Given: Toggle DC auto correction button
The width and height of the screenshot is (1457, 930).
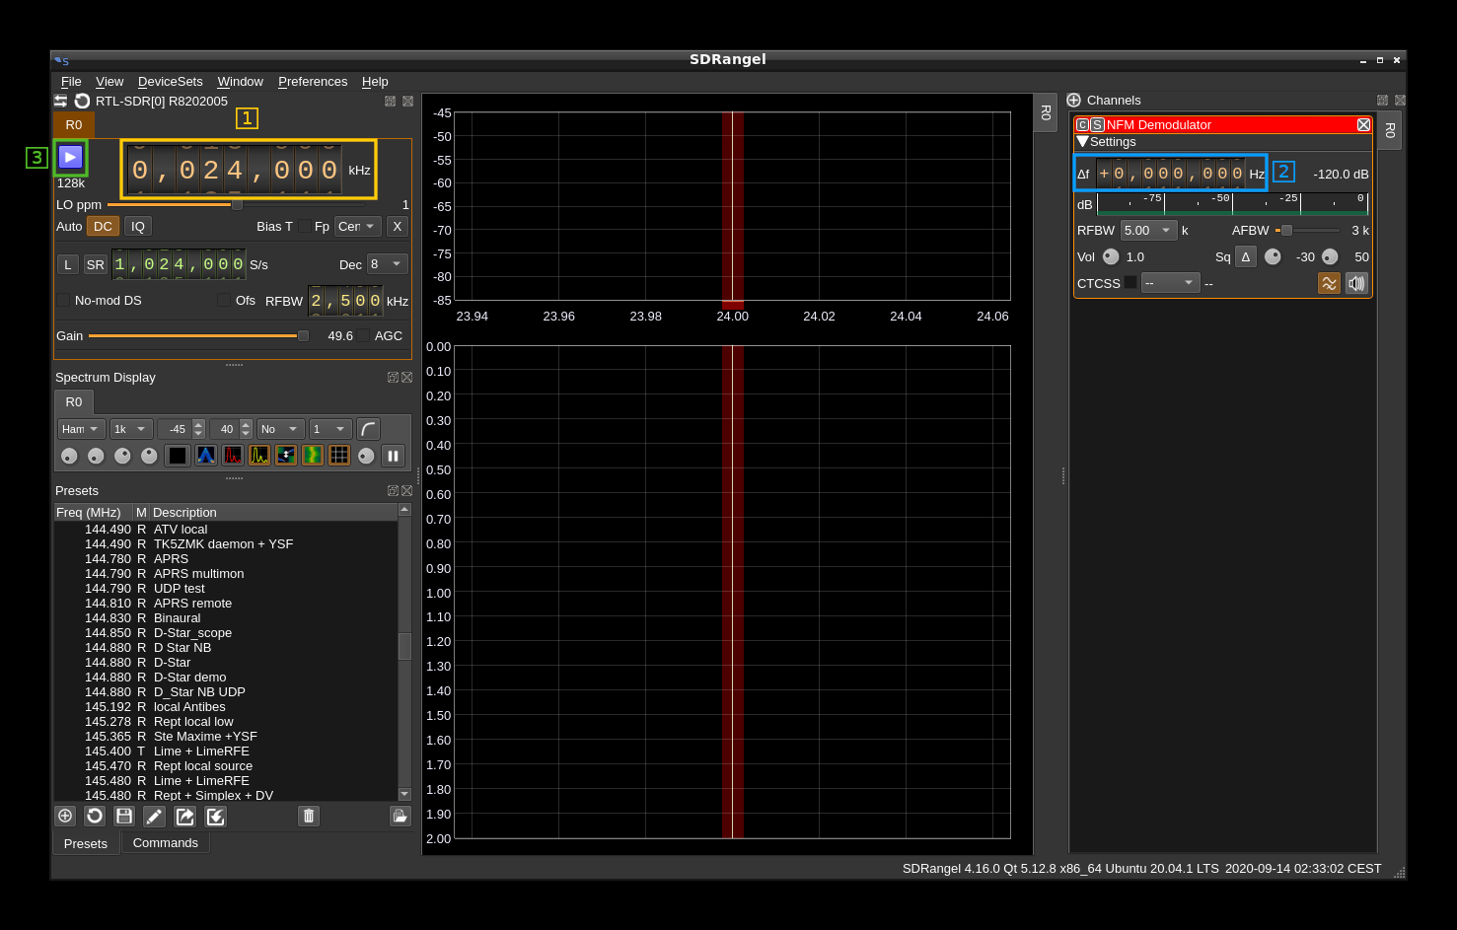Looking at the screenshot, I should (x=103, y=226).
